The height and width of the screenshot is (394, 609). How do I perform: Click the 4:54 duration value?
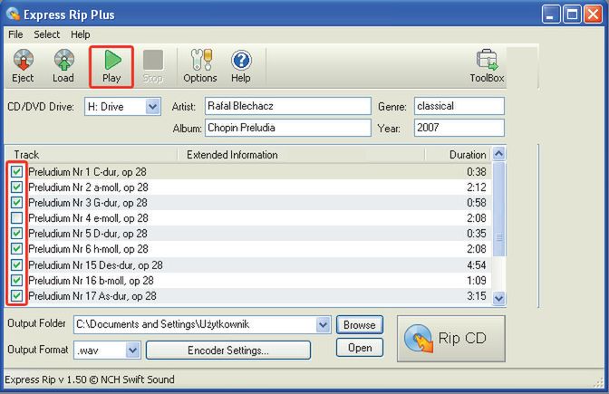click(x=477, y=265)
